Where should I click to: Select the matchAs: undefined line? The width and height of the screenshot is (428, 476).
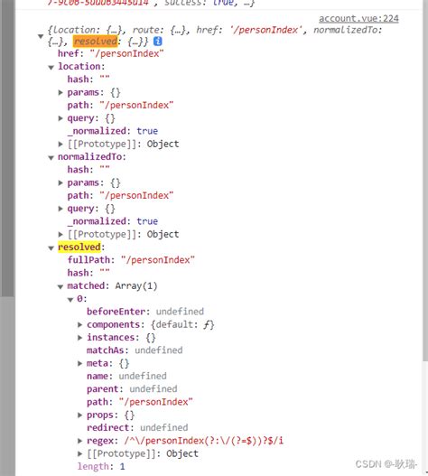pos(135,350)
